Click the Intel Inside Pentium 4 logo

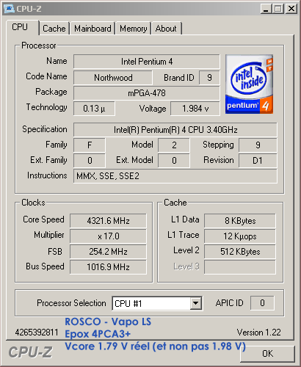249,84
